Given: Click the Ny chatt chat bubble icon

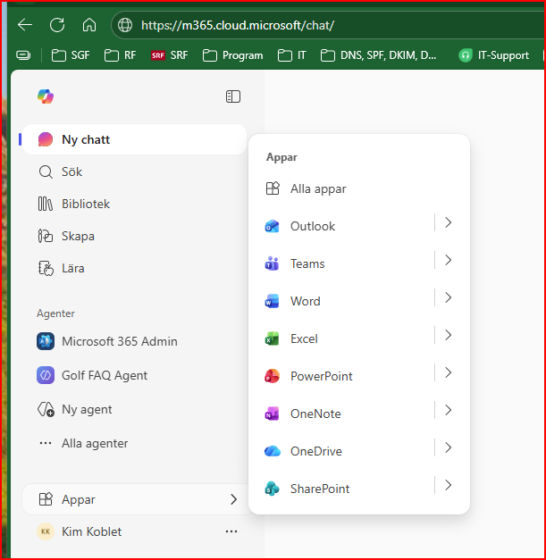Looking at the screenshot, I should (x=46, y=139).
